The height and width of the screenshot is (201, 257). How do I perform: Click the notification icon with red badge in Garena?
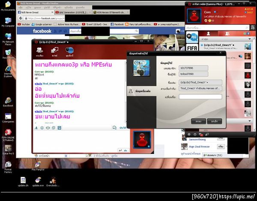(x=201, y=135)
